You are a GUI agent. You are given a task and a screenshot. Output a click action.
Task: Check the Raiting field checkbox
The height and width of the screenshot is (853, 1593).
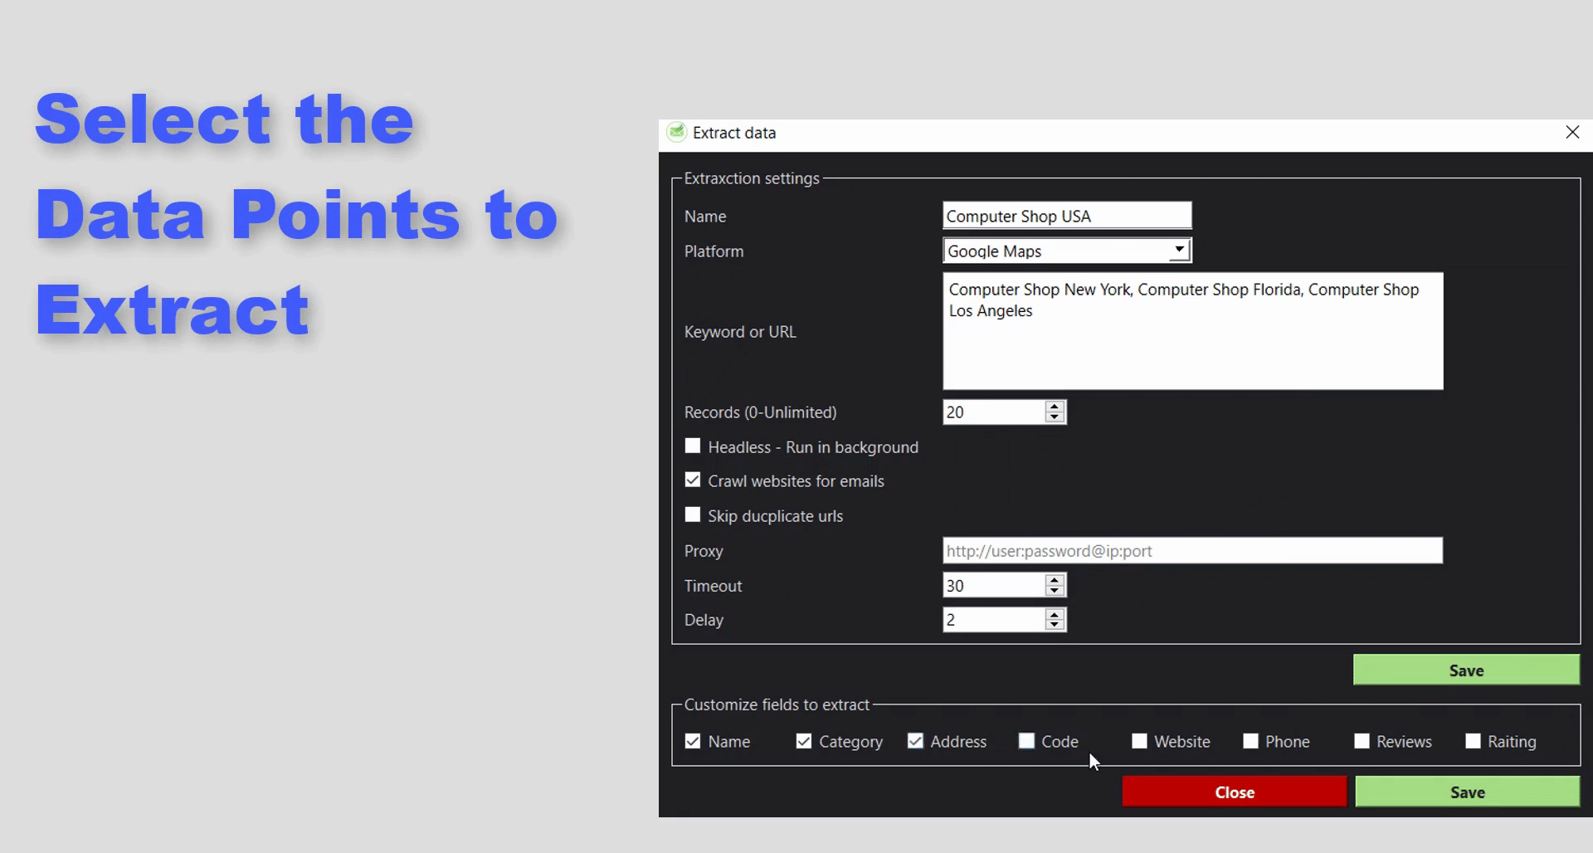point(1473,741)
